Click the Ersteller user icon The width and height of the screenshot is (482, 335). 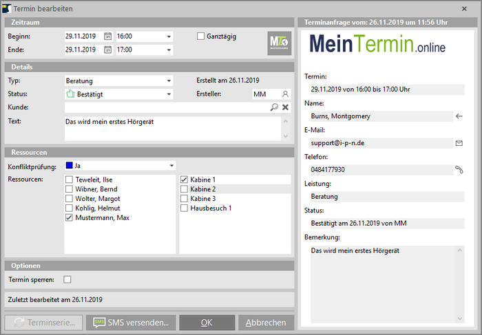pyautogui.click(x=285, y=94)
